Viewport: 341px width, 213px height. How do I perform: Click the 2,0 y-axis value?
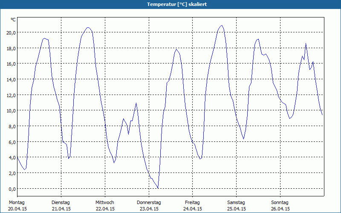(12, 173)
